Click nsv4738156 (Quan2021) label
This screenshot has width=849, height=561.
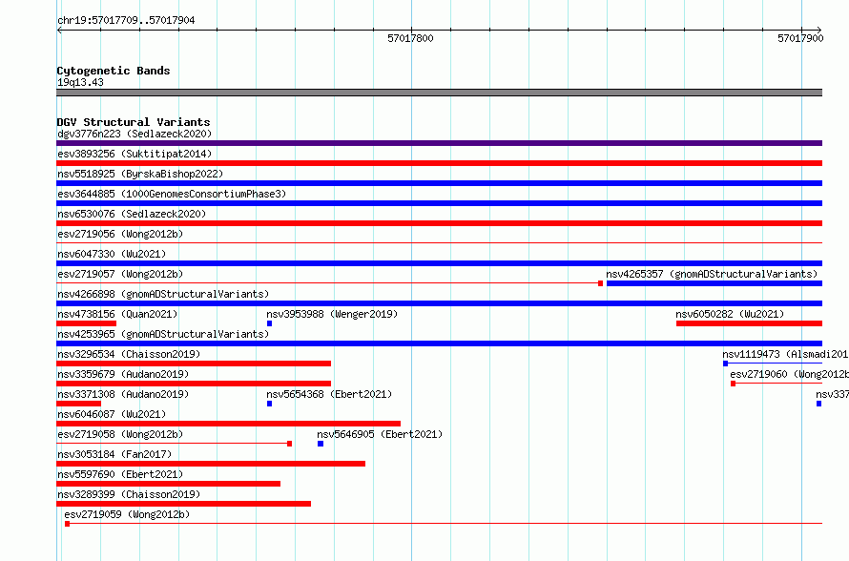tap(117, 314)
